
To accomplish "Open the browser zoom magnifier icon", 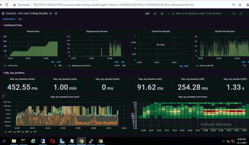I will (x=233, y=5).
